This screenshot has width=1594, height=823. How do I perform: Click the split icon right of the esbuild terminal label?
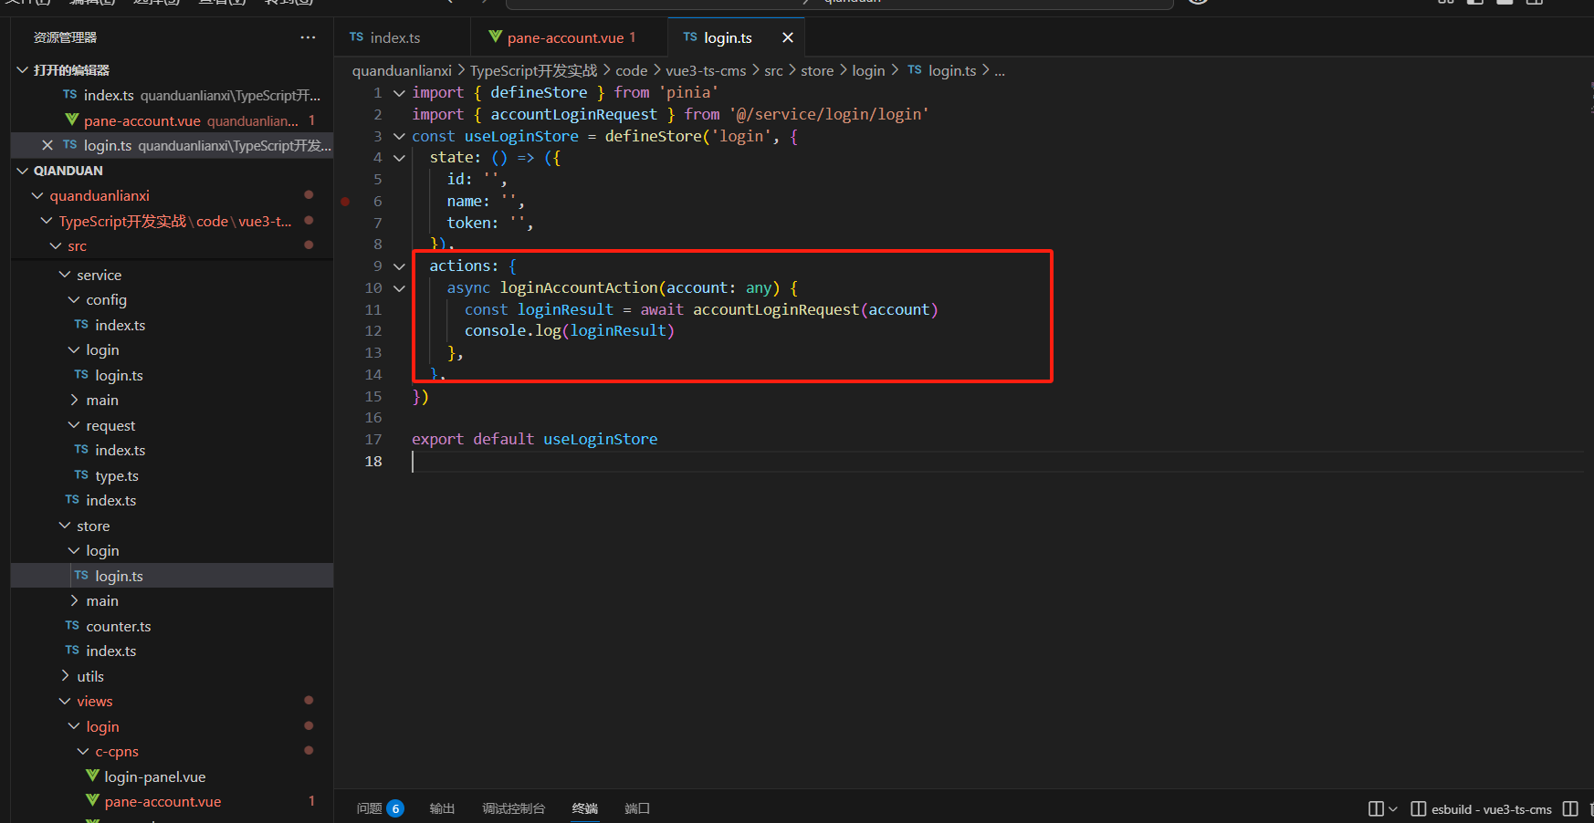[1570, 809]
